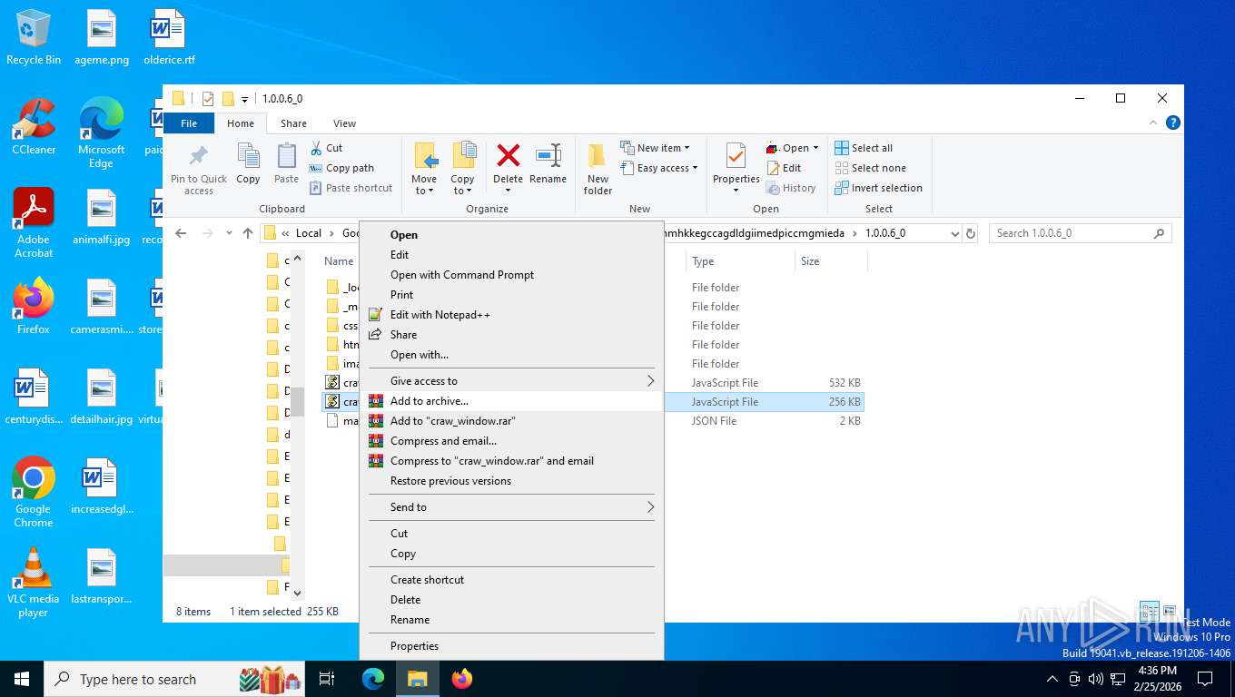Open ribbon Open dropdown arrow
1235x697 pixels.
[815, 148]
